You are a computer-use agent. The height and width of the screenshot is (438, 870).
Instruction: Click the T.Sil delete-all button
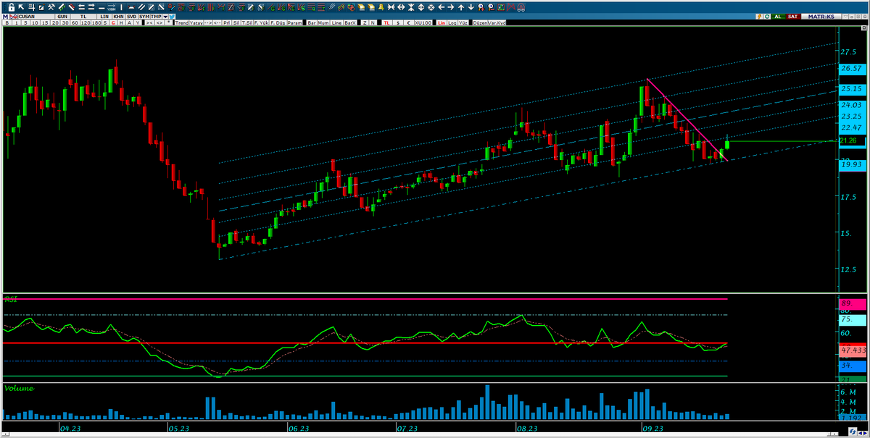[x=246, y=23]
